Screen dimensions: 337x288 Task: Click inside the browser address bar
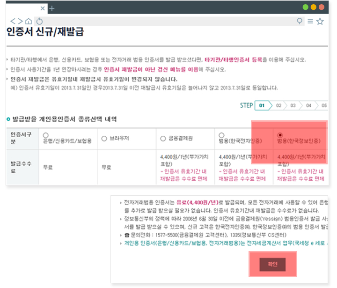pyautogui.click(x=168, y=21)
